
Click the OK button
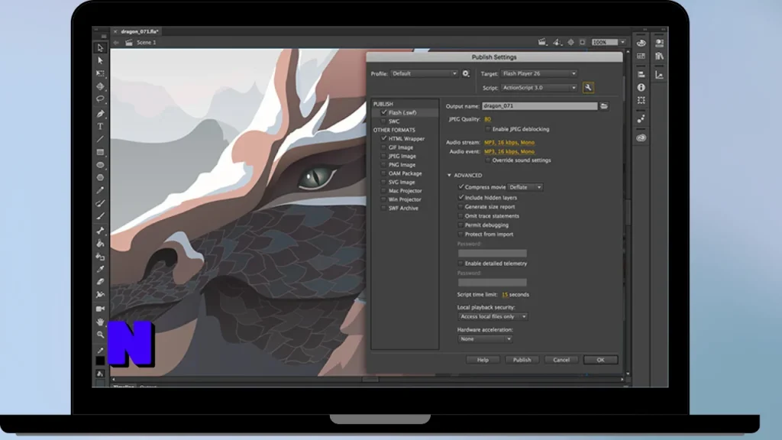coord(600,361)
